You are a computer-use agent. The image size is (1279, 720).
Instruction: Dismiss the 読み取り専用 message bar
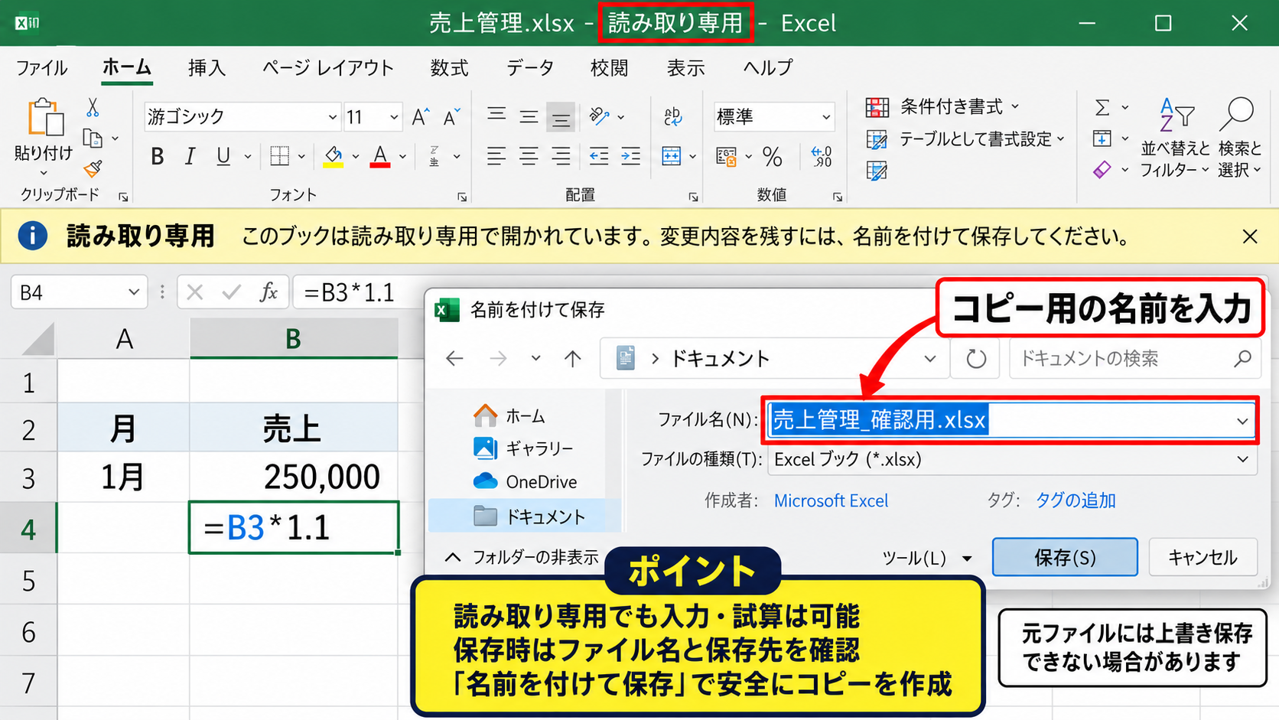coord(1250,236)
